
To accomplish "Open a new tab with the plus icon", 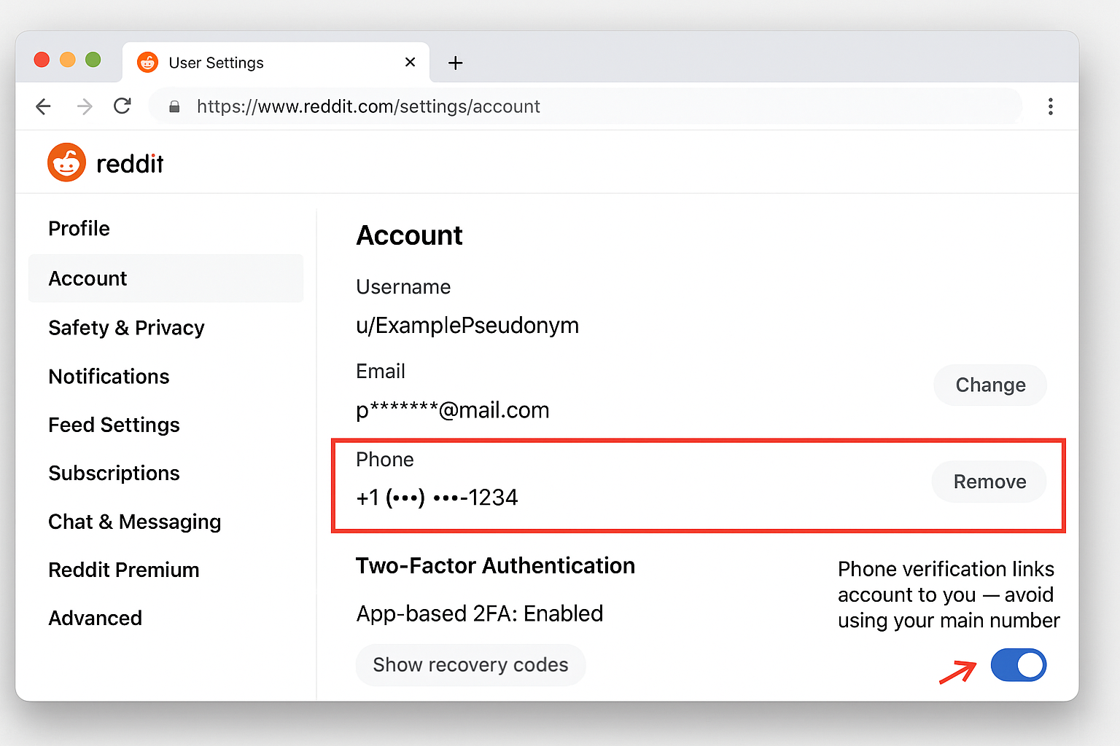I will click(x=455, y=63).
